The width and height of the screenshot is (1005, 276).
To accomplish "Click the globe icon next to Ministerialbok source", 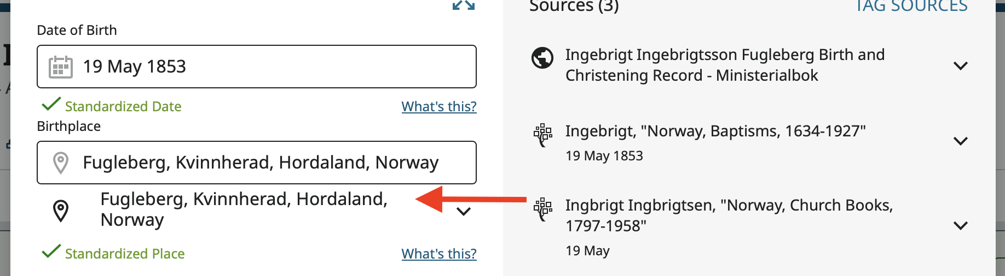I will [x=542, y=58].
